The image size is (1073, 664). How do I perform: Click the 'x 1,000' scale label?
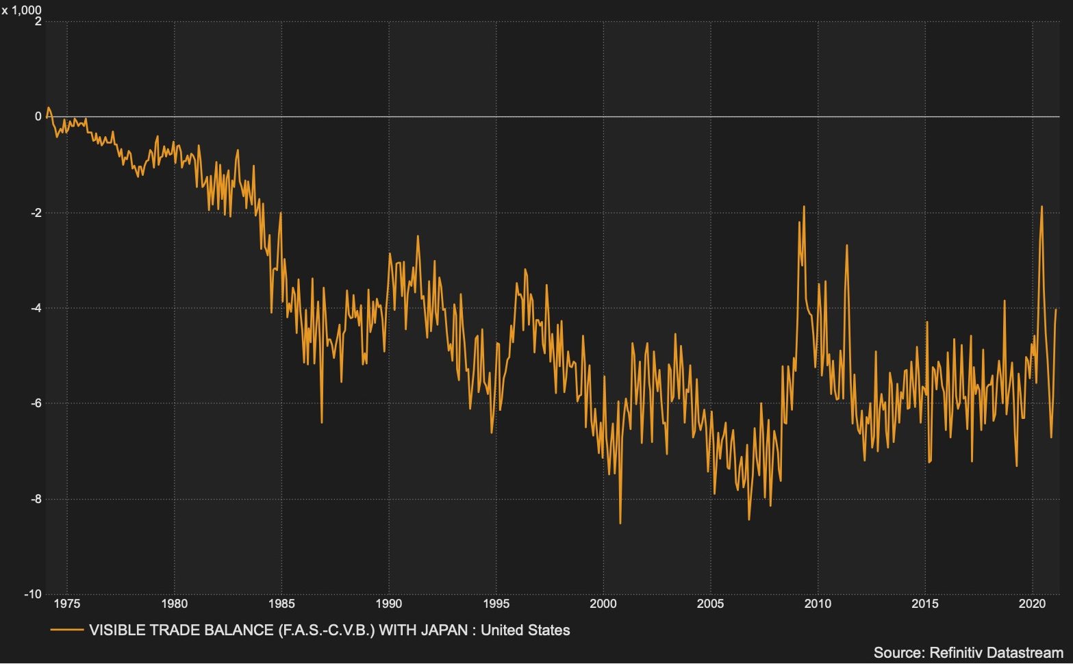coord(21,10)
